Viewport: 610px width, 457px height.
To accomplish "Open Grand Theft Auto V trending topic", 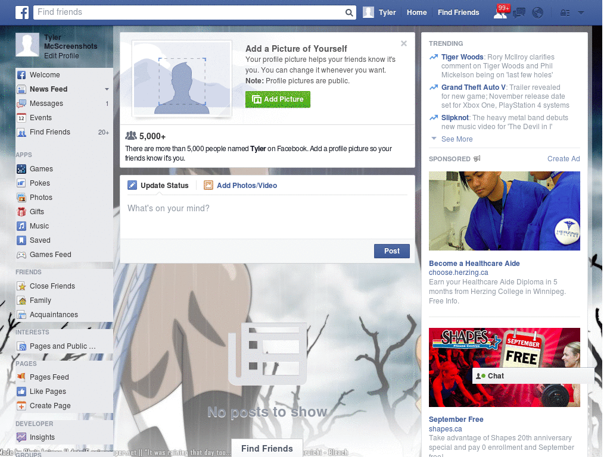I will pyautogui.click(x=474, y=87).
